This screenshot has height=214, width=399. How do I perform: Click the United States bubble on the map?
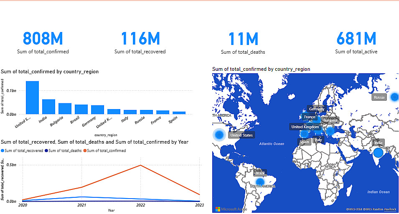coord(219,134)
